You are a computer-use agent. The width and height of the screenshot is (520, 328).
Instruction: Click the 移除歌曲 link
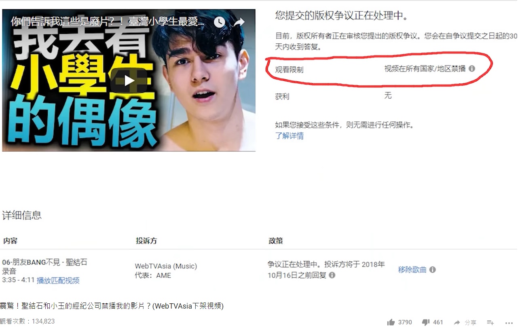(412, 269)
